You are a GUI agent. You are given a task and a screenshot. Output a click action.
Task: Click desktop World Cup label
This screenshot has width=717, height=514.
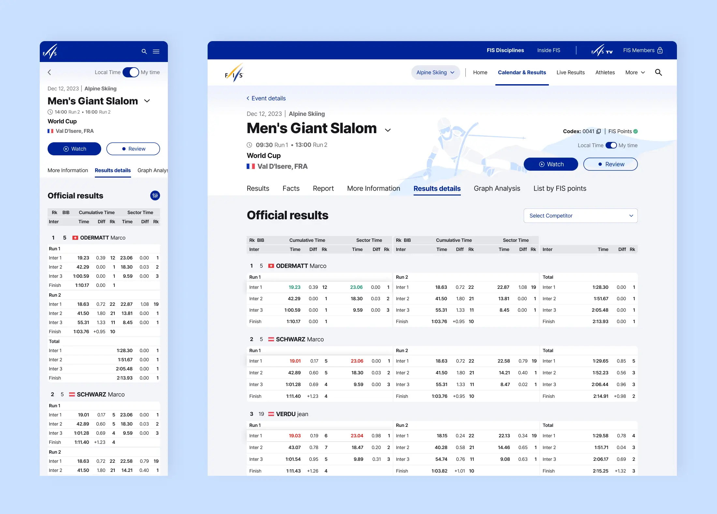click(264, 156)
